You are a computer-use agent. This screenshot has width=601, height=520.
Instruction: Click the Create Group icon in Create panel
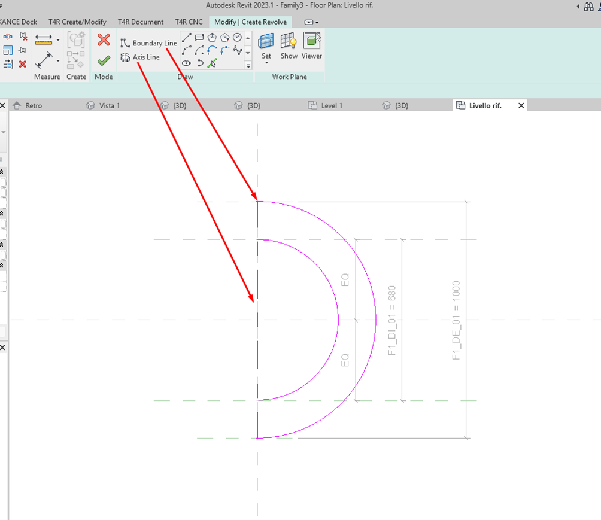click(x=76, y=40)
